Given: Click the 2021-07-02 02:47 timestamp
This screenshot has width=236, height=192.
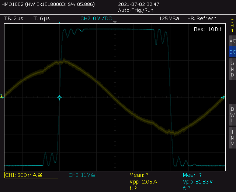Looking at the screenshot, I should pos(139,4).
